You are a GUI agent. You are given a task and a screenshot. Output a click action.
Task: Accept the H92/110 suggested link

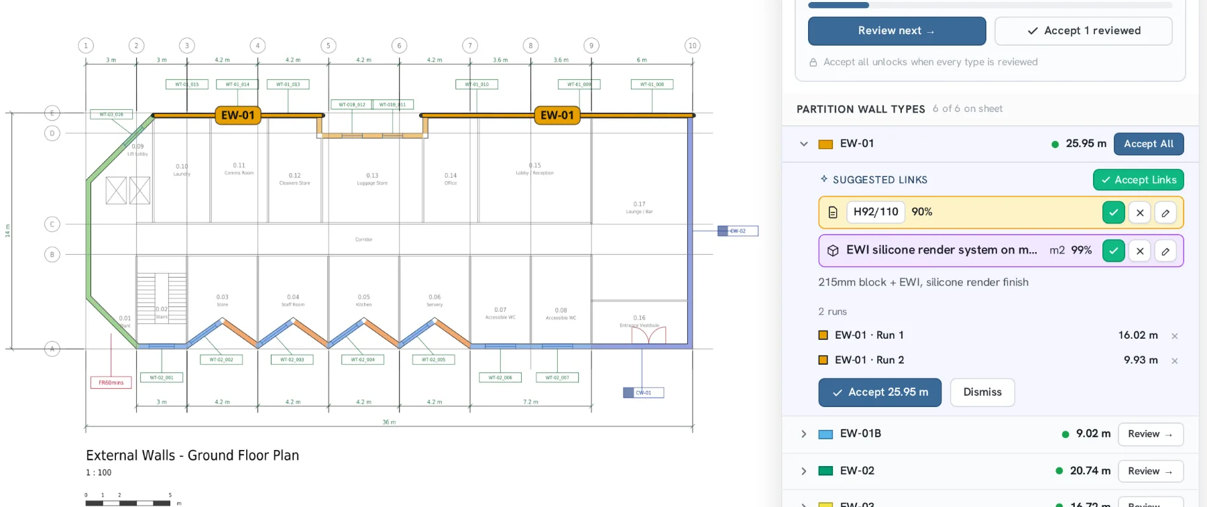[x=1113, y=213]
